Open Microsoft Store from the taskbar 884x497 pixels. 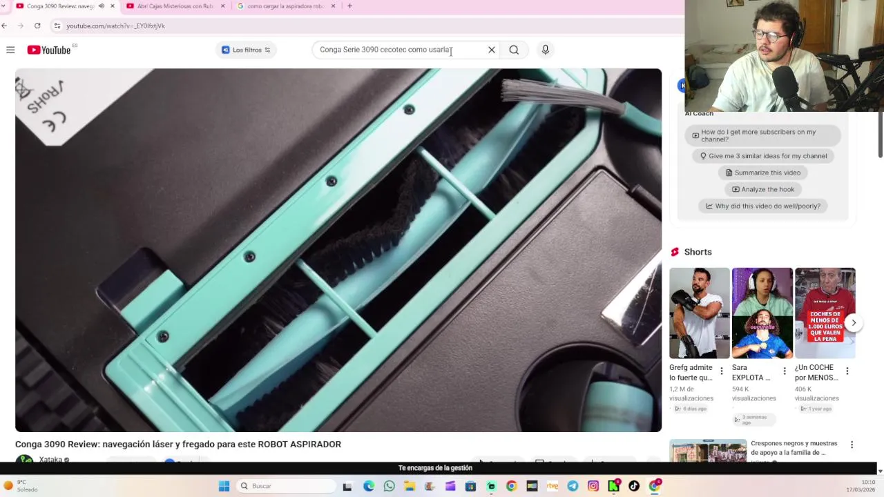pyautogui.click(x=470, y=486)
